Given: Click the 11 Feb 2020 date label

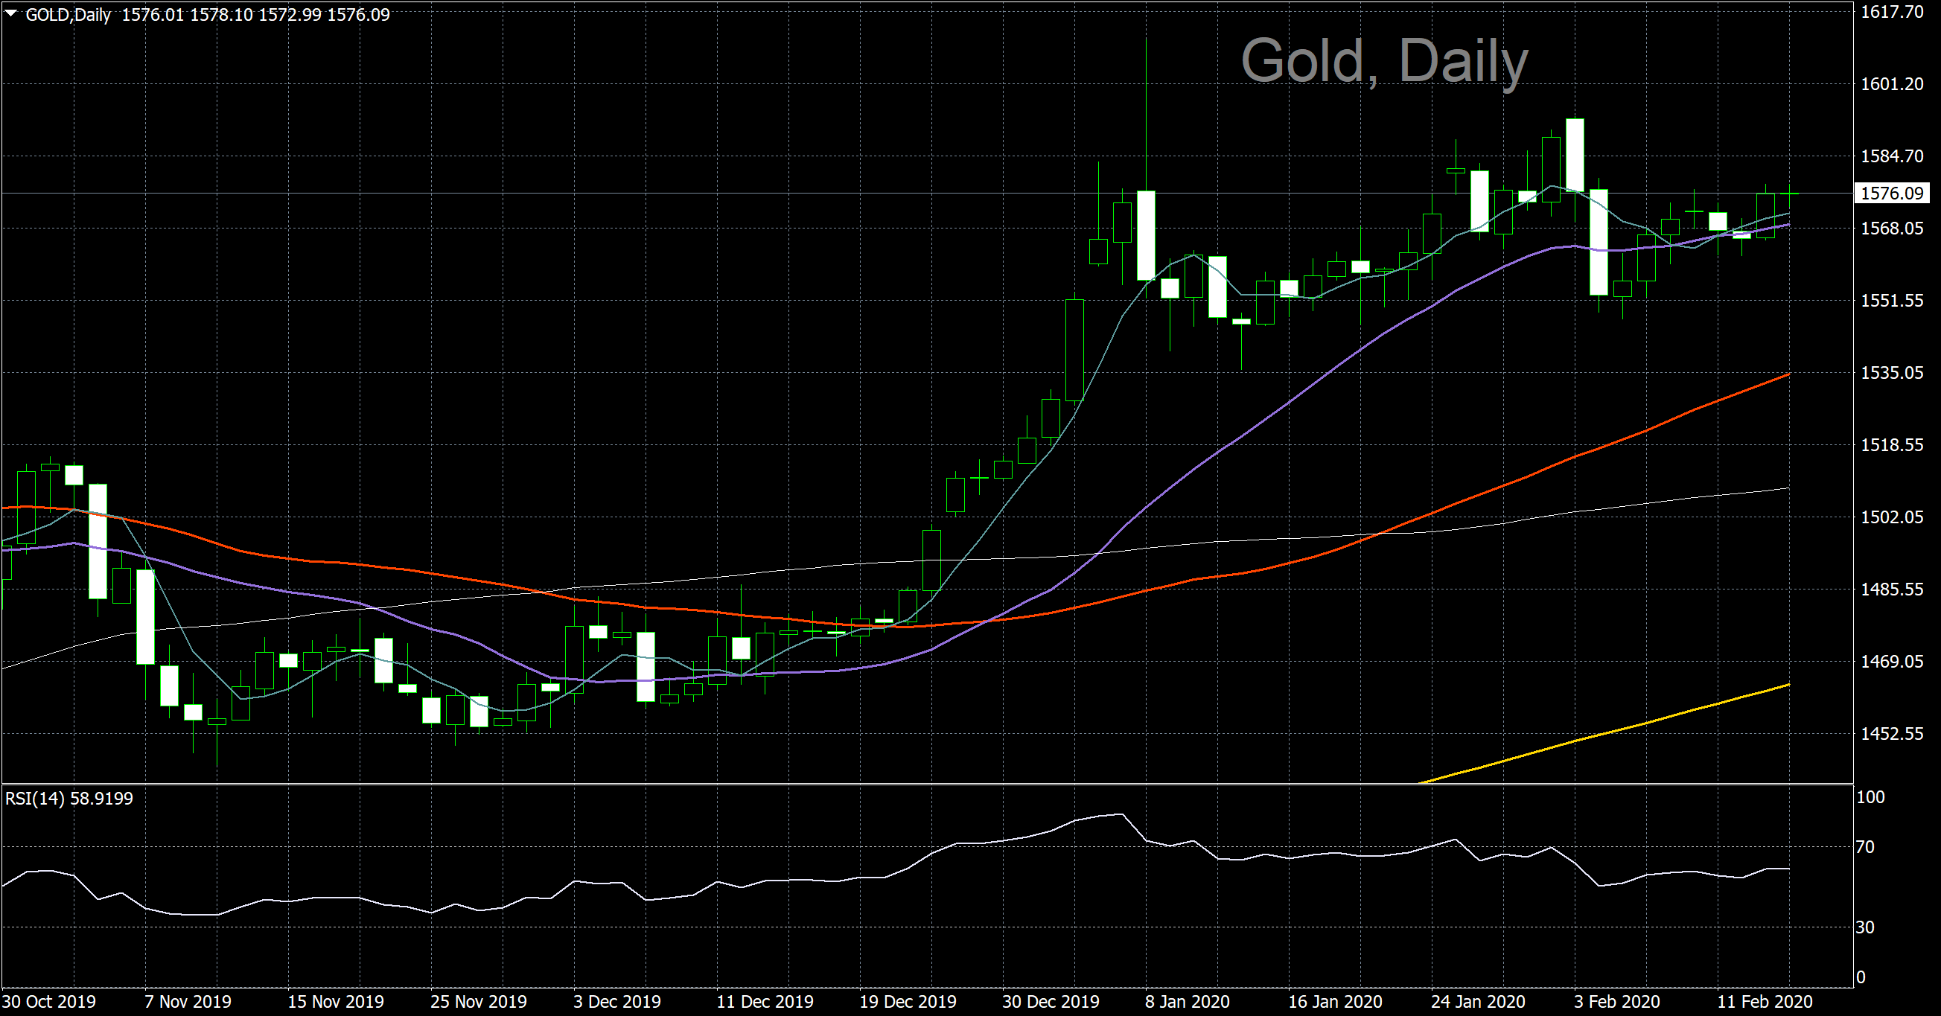Looking at the screenshot, I should click(x=1765, y=1002).
